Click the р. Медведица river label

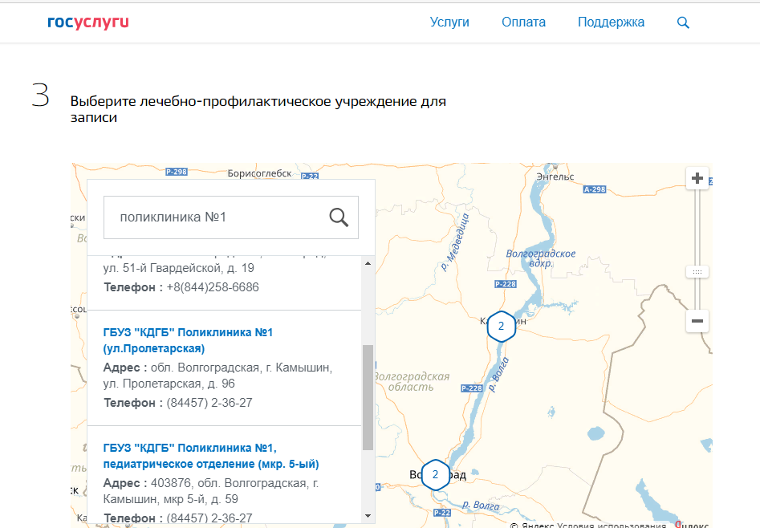click(x=455, y=242)
